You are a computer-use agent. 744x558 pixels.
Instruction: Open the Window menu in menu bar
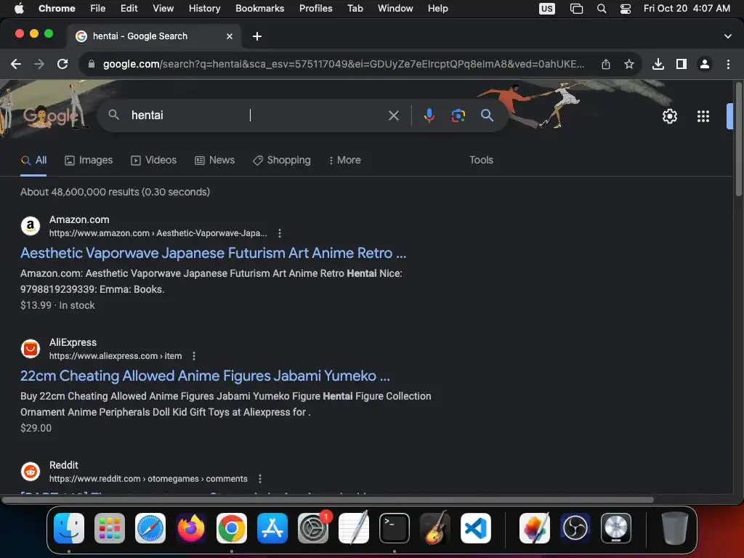tap(395, 9)
